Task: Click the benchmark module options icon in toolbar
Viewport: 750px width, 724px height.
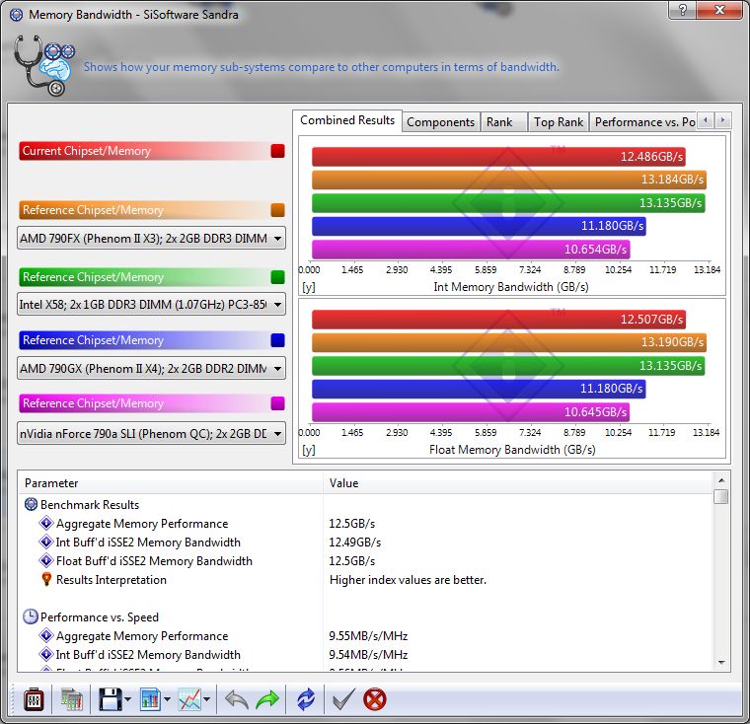Action: click(34, 700)
